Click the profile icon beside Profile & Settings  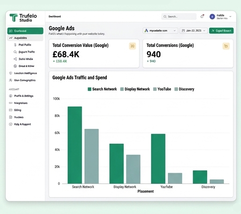click(x=10, y=96)
